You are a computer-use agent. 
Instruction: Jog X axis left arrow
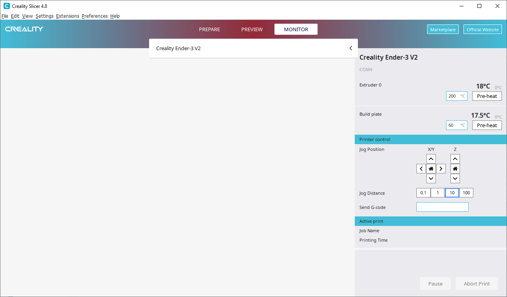tap(421, 169)
